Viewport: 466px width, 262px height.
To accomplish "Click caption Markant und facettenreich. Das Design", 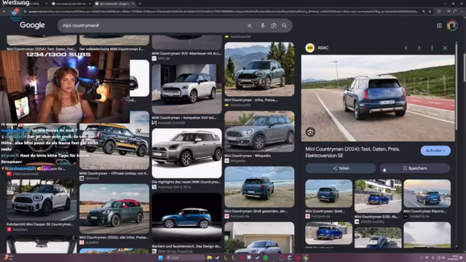I will point(186,246).
